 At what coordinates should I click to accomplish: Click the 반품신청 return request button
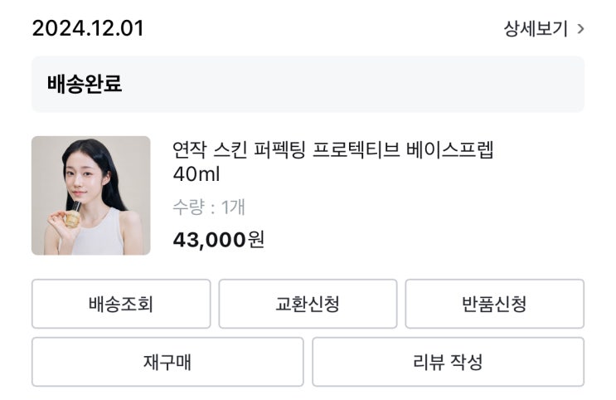point(494,304)
